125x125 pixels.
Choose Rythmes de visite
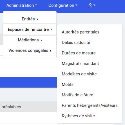(78, 116)
